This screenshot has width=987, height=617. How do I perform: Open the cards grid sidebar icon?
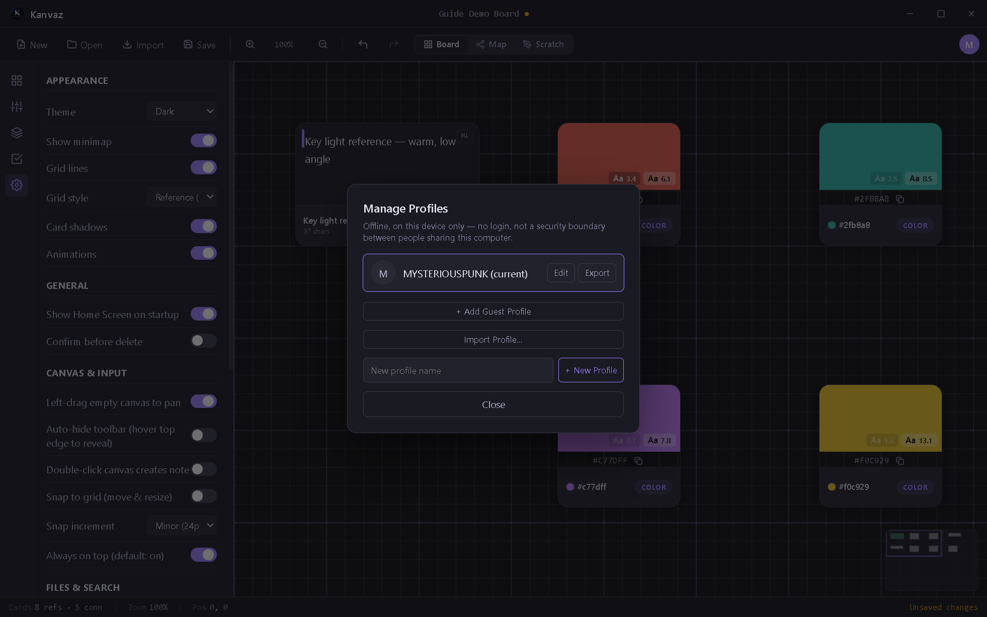coord(17,80)
